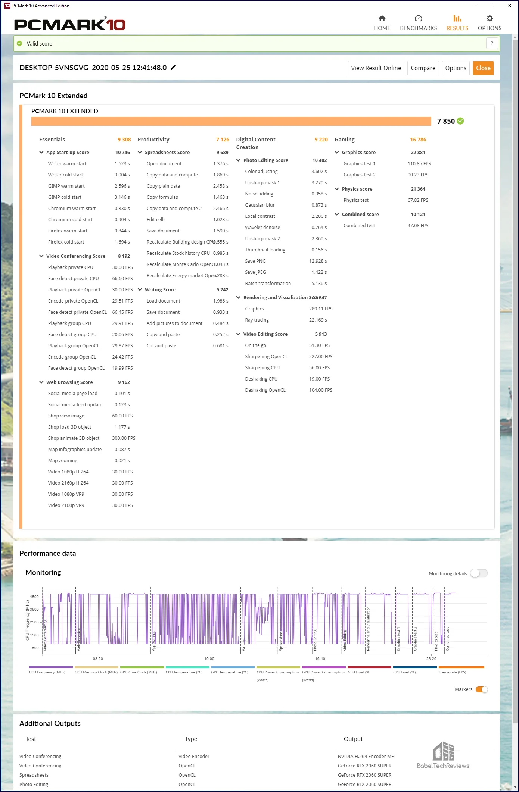The image size is (519, 792).
Task: Click the Productivity score 7 126
Action: pyautogui.click(x=223, y=140)
